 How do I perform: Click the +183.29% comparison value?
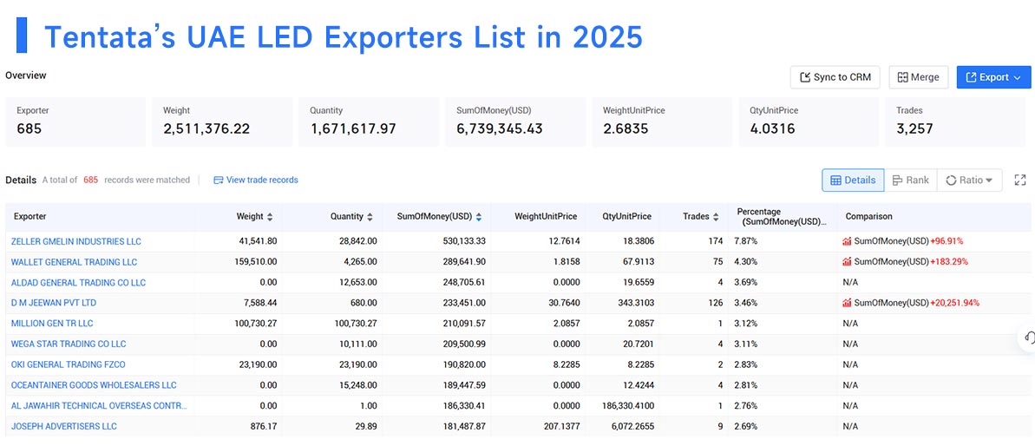click(x=949, y=262)
